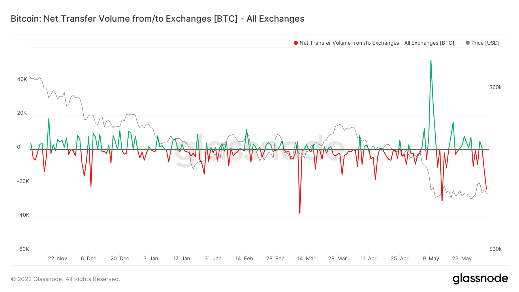Click the 40K left axis label
Viewport: 519px width, 292px height.
click(22, 79)
